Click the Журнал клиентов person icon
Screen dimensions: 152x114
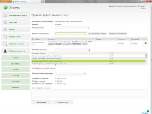(5, 51)
